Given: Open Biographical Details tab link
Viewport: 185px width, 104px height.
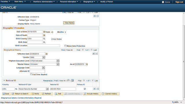Looking at the screenshot, I should click(9, 98).
